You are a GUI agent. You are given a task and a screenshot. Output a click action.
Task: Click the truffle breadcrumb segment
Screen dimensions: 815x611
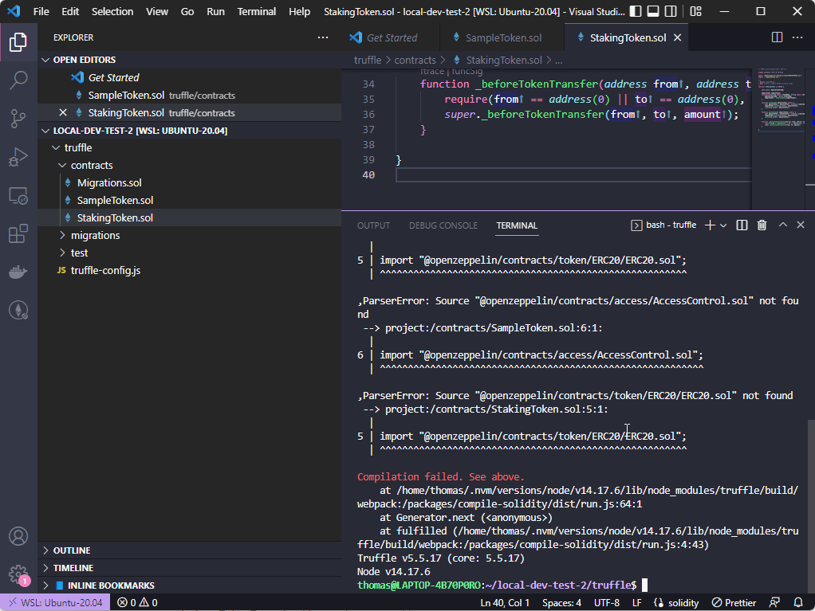(x=368, y=61)
